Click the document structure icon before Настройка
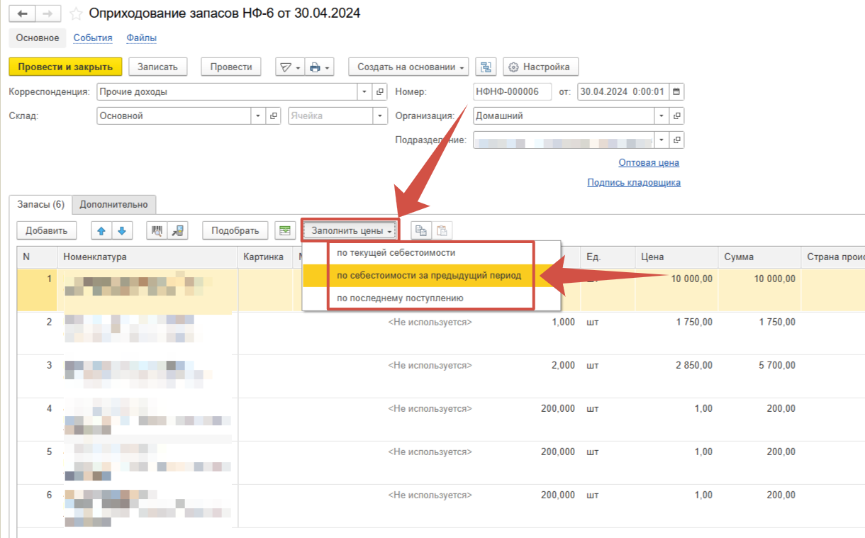Screen dimensions: 865x538 486,67
